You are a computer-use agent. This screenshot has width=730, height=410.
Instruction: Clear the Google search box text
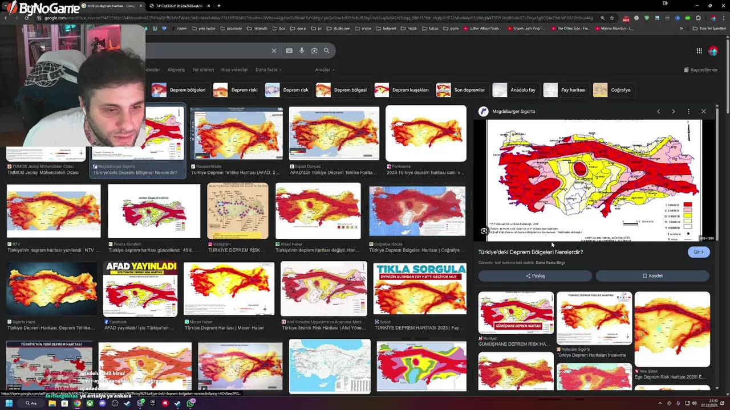click(274, 51)
